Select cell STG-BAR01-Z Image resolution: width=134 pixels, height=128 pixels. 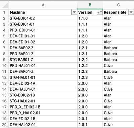click(x=43, y=60)
